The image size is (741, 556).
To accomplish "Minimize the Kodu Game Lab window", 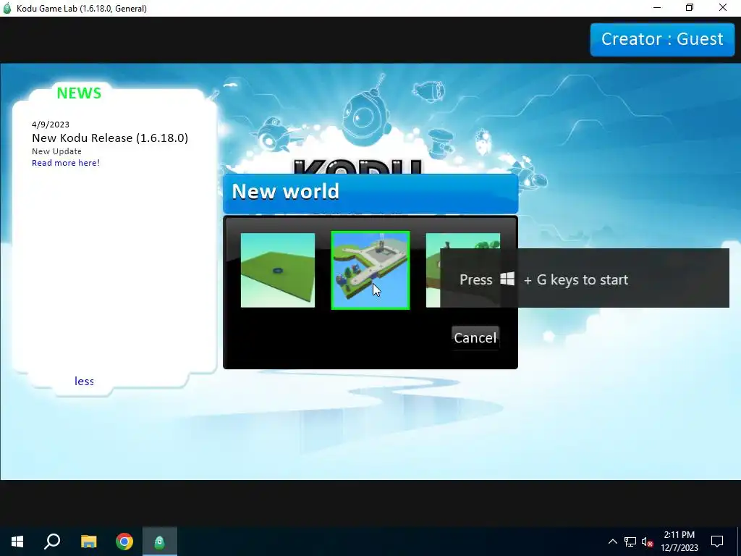I will click(x=657, y=7).
